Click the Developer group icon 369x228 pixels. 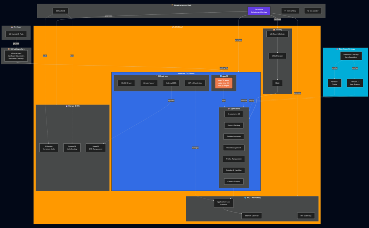coord(12,27)
